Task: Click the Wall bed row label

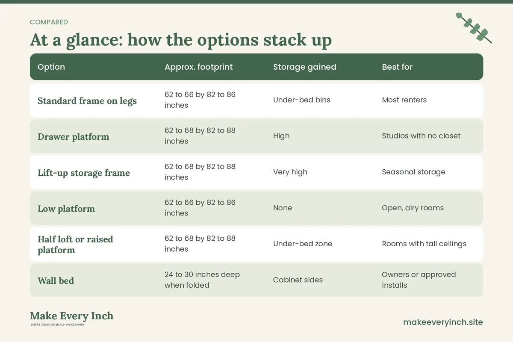Action: [x=56, y=281]
